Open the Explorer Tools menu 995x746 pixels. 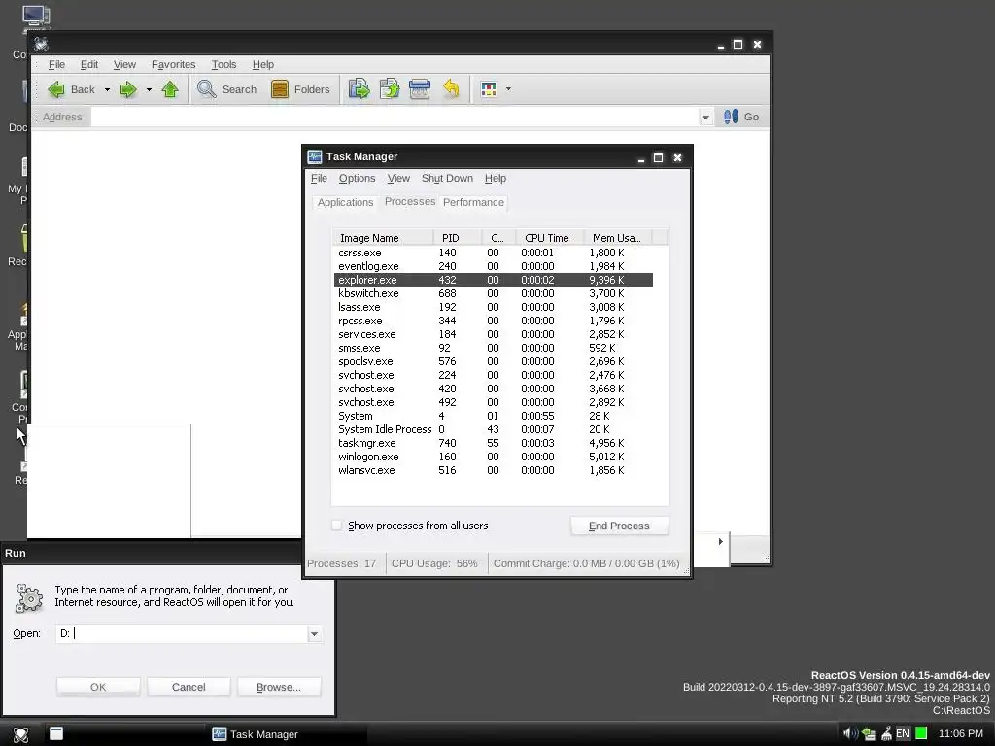coord(224,65)
